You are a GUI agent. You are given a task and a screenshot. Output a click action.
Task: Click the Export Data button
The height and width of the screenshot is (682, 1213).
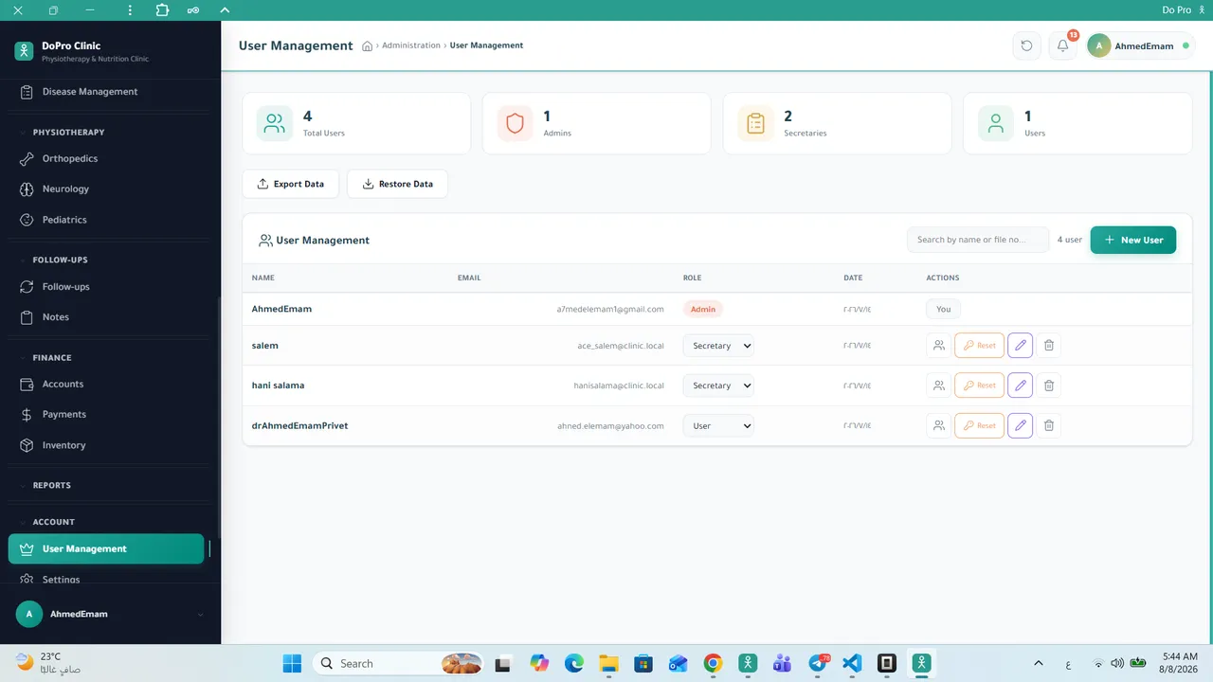tap(291, 184)
